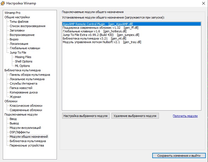Select Поддержка современных обложек v1.32 row
Viewport: 208px width, 162px height.
131,28
